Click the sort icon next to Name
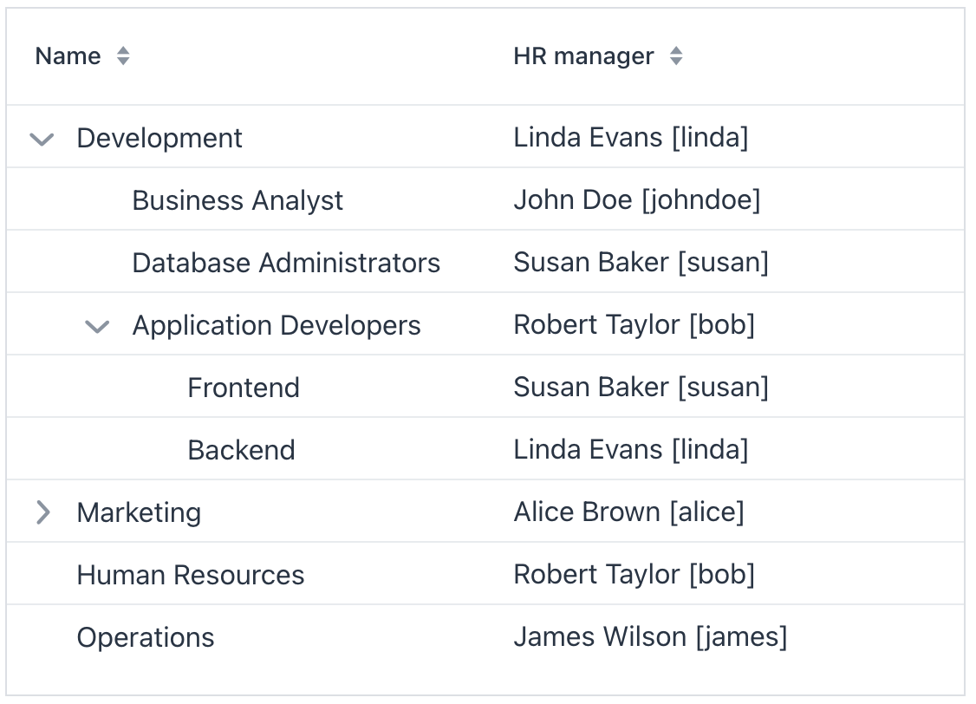This screenshot has width=976, height=704. pos(123,55)
